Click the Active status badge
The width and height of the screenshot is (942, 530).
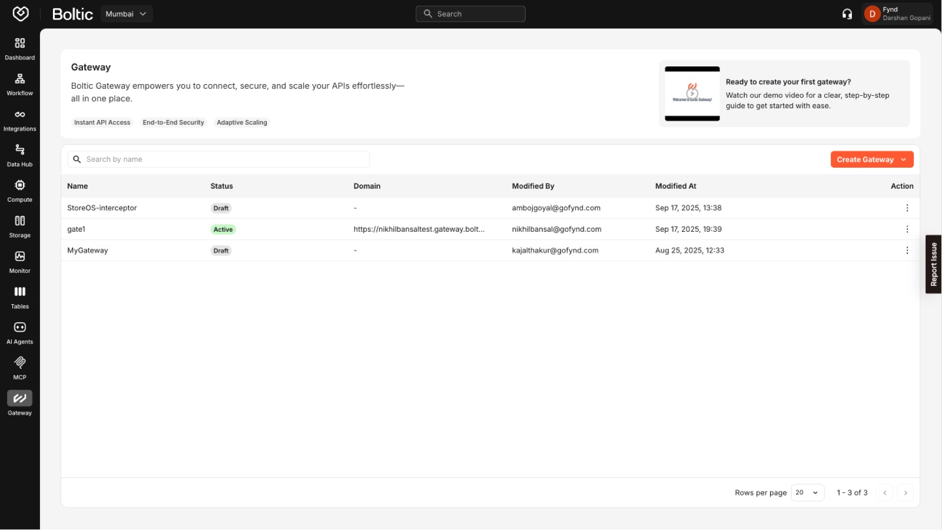pyautogui.click(x=223, y=229)
